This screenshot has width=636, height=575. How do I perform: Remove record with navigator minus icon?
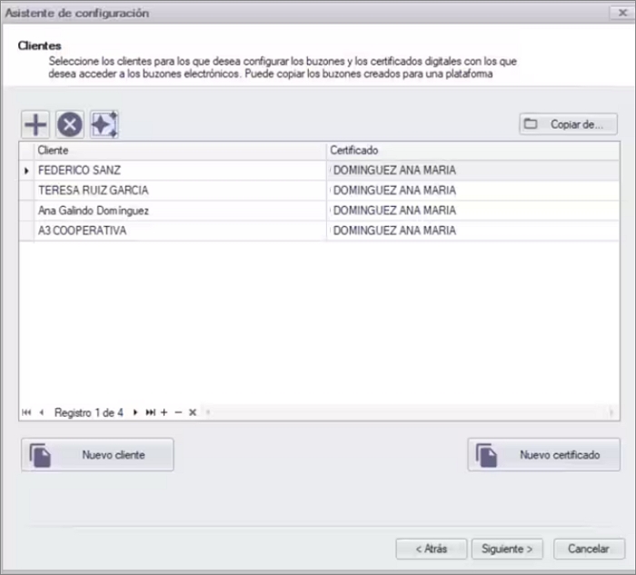click(x=178, y=412)
